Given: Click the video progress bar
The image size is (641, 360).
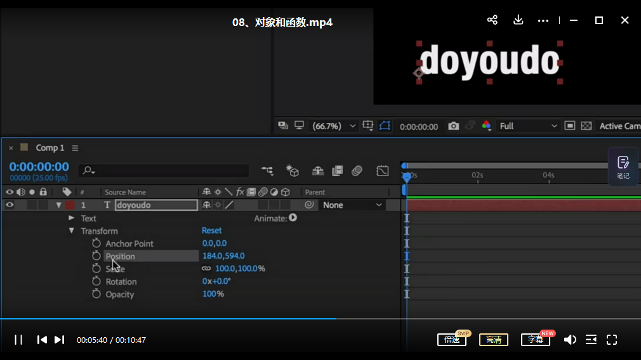Looking at the screenshot, I should coord(320,318).
